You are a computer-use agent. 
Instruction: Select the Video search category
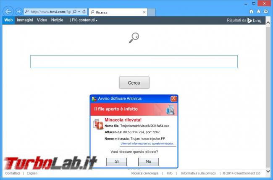tap(42, 20)
